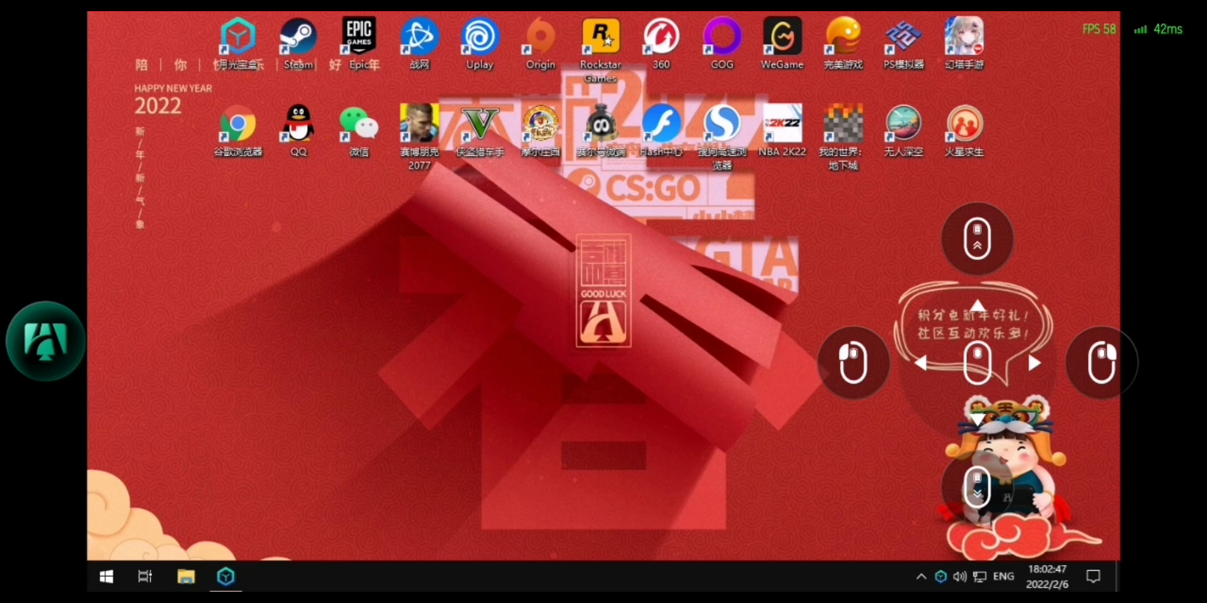Tap the right arrow on the cursor pad
The image size is (1207, 603).
[1034, 363]
